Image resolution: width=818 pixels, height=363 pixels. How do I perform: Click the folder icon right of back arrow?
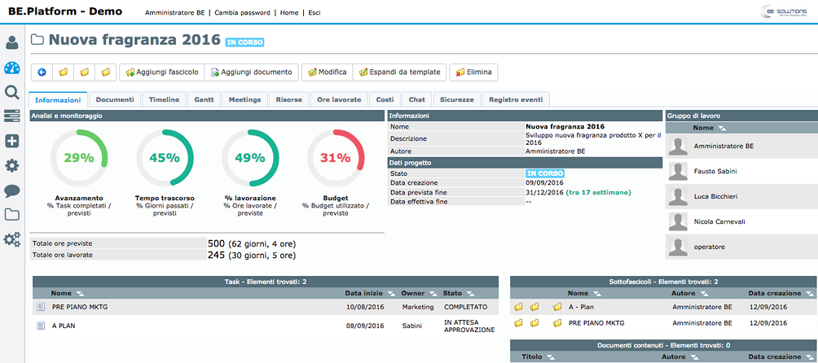tap(63, 72)
